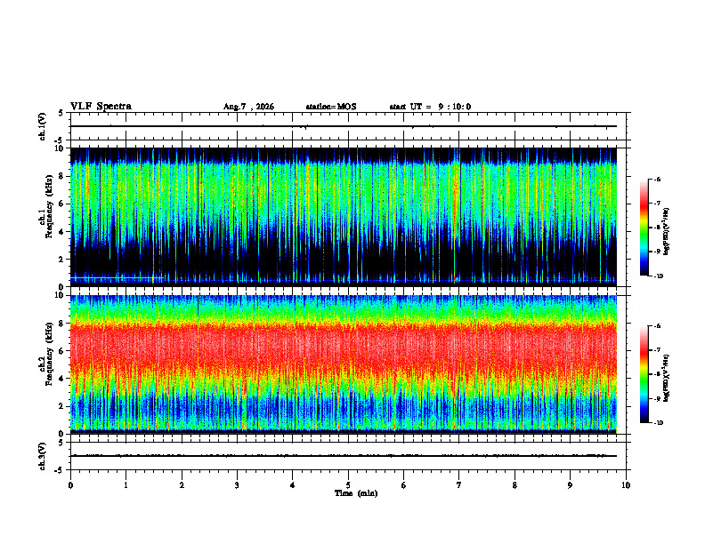Click the ch.1 color bar log(PSD) label

667,232
